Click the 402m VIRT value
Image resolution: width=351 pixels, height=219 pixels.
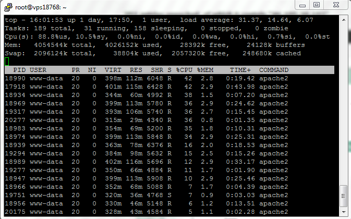click(113, 162)
